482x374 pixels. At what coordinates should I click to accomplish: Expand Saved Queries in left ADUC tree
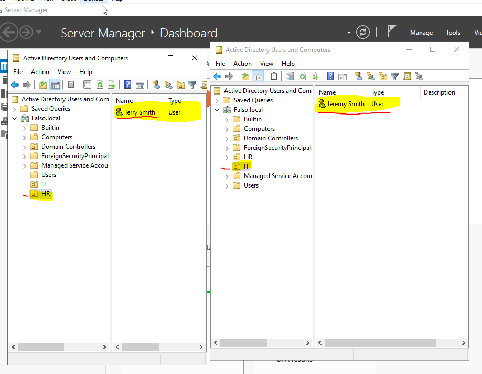(15, 109)
